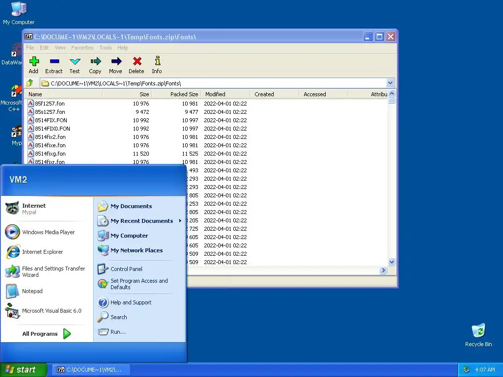Sort by Modified column header
This screenshot has width=503, height=377.
coord(225,94)
